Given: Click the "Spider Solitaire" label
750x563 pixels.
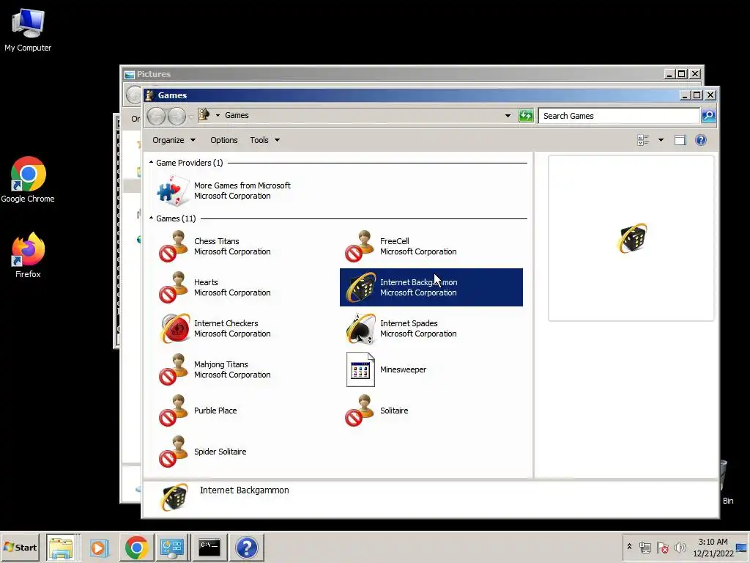Looking at the screenshot, I should (x=220, y=452).
